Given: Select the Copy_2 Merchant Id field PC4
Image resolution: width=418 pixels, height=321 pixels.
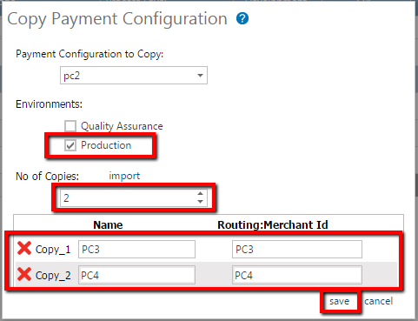Looking at the screenshot, I should click(297, 275).
